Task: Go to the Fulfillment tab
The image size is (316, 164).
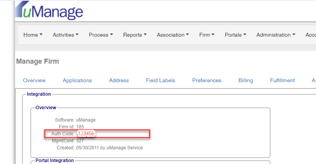Action: click(282, 81)
